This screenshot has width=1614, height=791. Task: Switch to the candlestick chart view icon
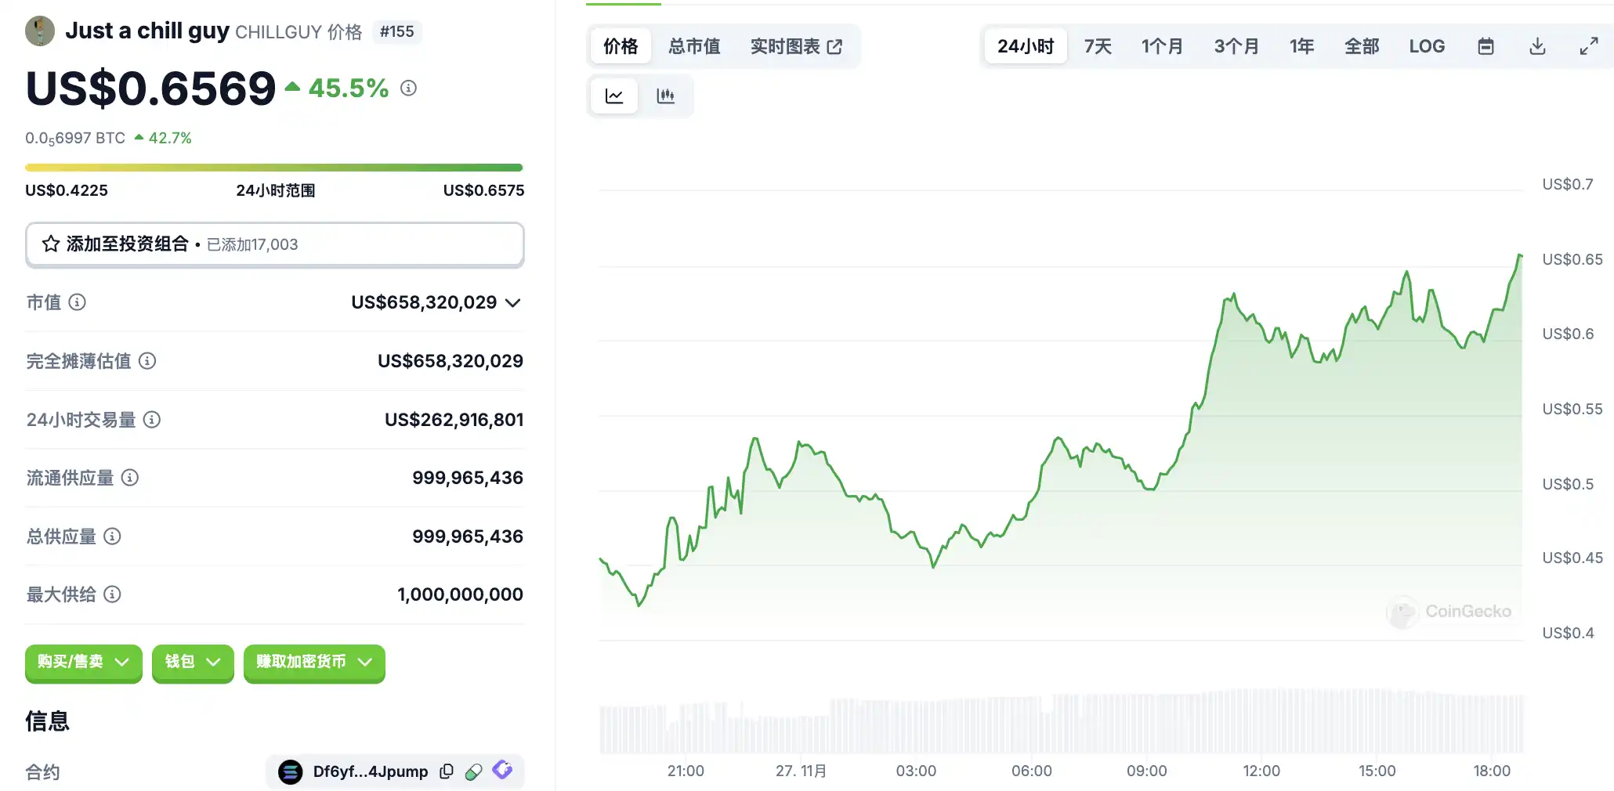665,96
